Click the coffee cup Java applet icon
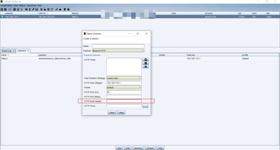The height and width of the screenshot is (150, 280). point(45,10)
